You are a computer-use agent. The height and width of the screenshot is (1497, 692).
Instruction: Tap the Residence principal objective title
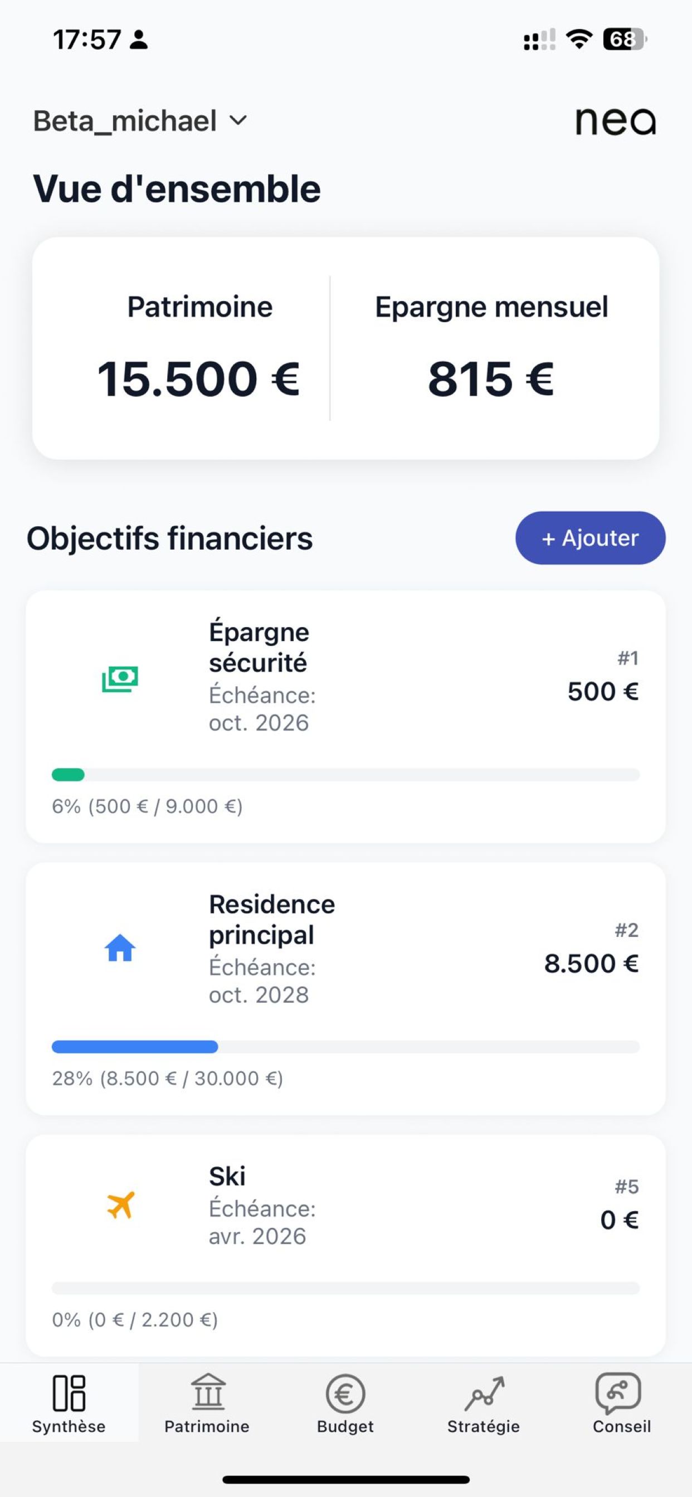click(x=271, y=920)
